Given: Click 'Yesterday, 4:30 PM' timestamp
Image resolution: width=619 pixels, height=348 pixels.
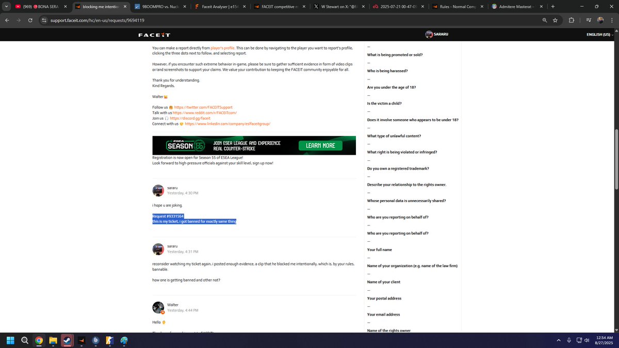Looking at the screenshot, I should (x=183, y=193).
